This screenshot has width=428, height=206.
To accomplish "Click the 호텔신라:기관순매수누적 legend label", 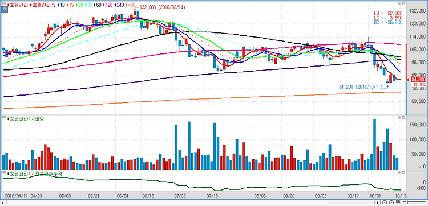I will tap(35, 174).
